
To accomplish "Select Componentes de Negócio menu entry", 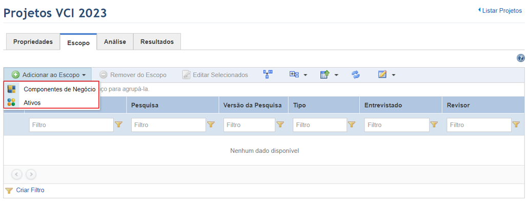I will coord(52,89).
